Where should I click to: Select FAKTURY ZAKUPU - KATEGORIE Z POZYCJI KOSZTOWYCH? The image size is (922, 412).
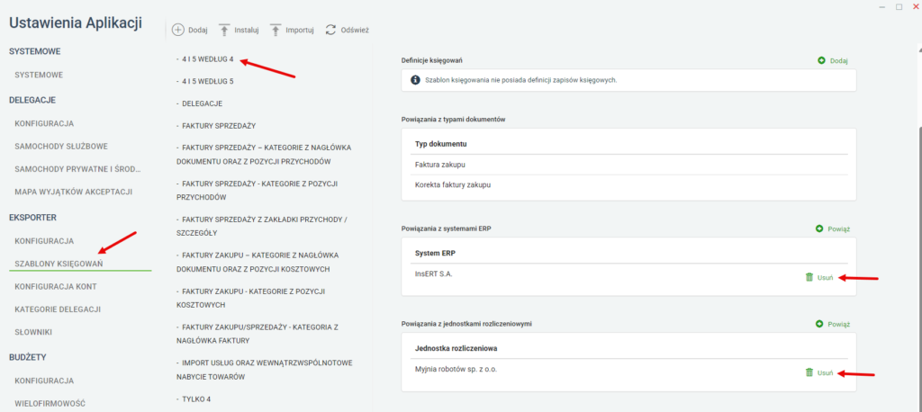click(x=251, y=298)
